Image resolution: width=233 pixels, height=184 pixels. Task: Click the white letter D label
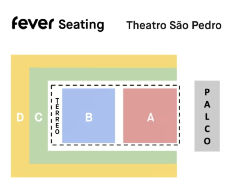tap(20, 117)
